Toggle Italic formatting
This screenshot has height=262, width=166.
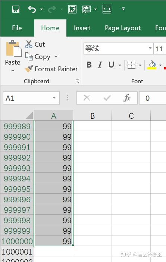(x=100, y=65)
